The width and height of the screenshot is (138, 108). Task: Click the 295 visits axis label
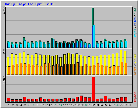[4, 51]
